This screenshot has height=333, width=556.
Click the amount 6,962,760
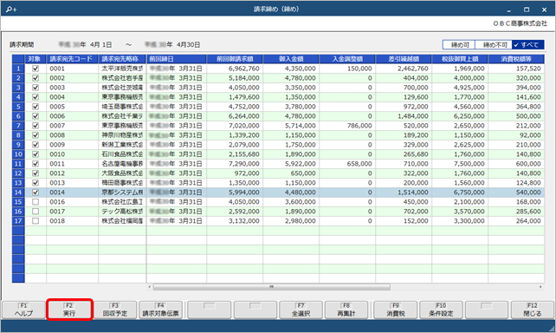(x=244, y=69)
